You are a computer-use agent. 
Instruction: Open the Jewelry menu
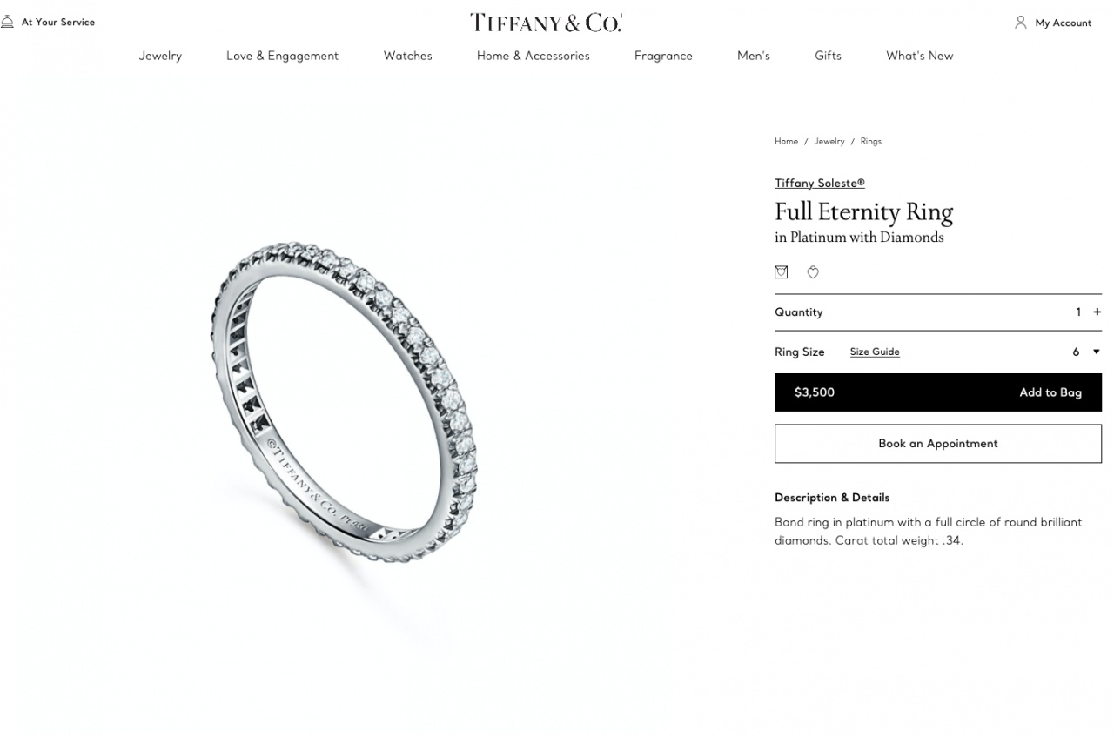pos(160,56)
